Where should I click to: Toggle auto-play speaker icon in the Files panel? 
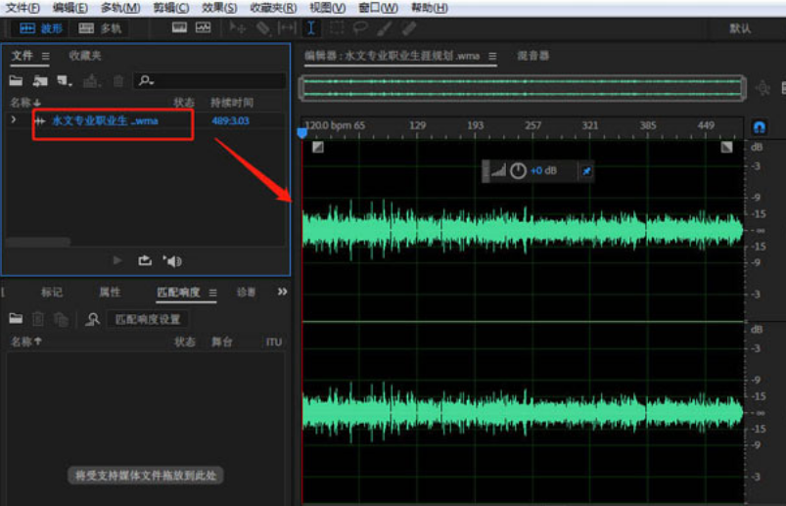(172, 261)
